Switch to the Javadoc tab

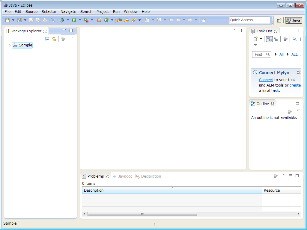point(123,176)
